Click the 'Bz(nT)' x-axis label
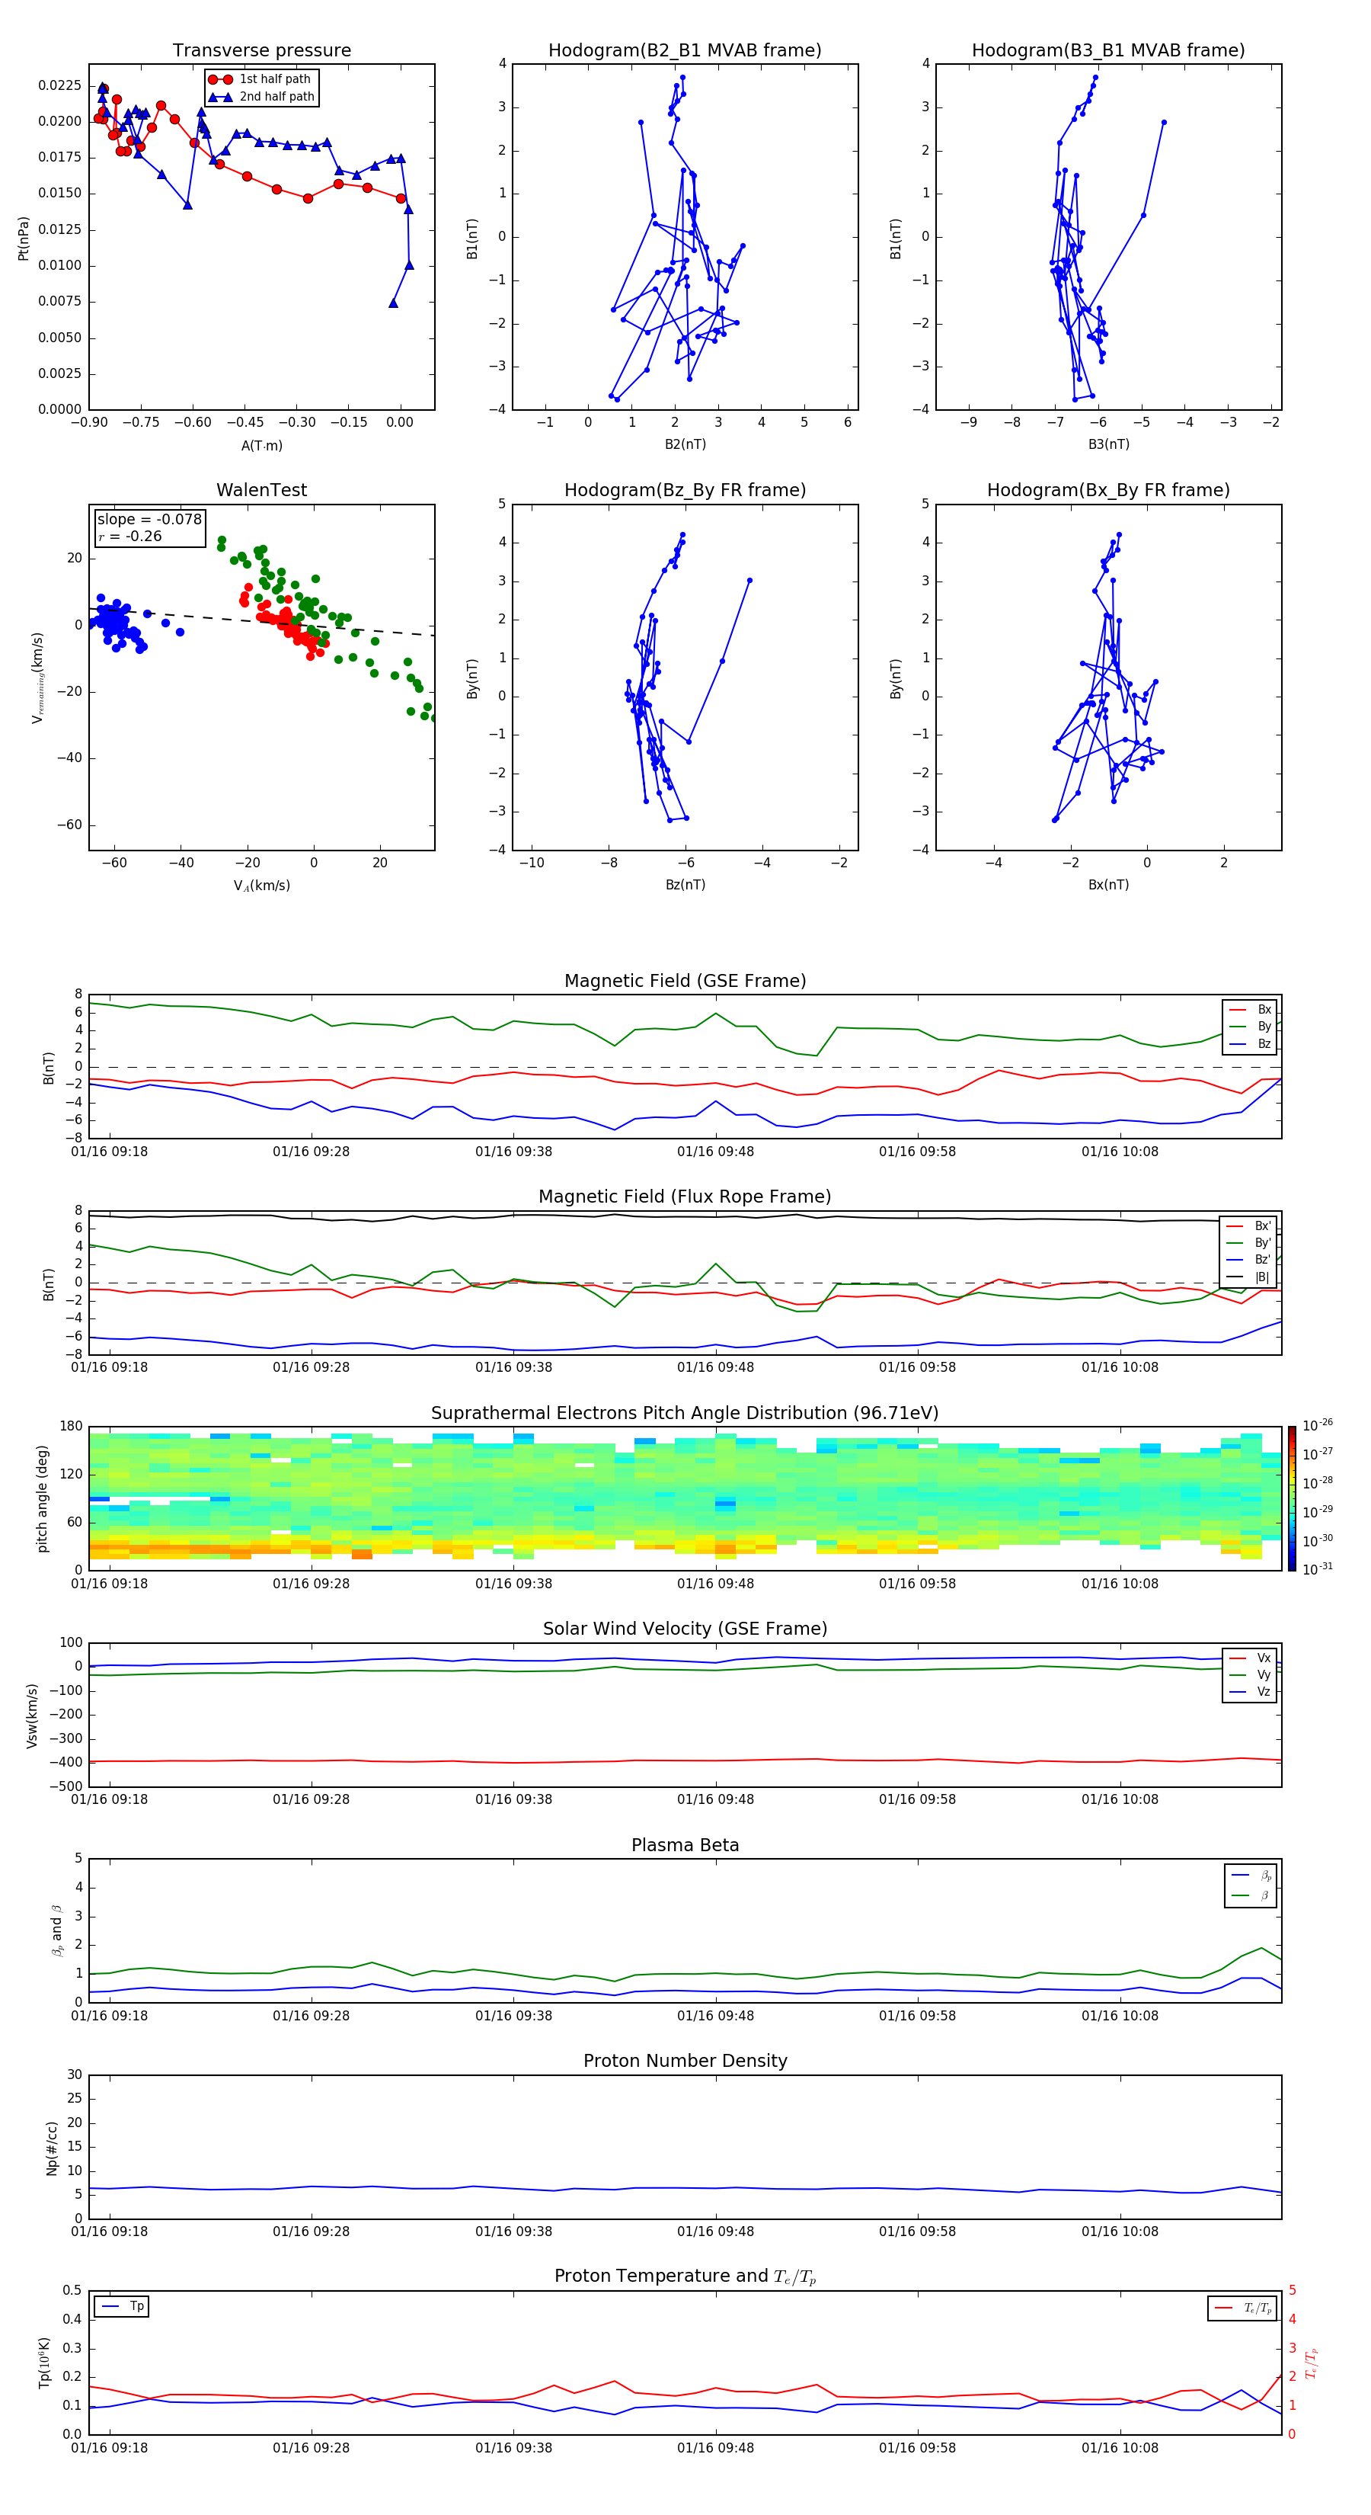This screenshot has height=2515, width=1371. (x=685, y=885)
